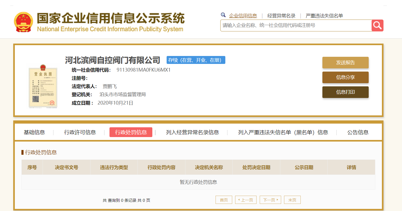Click the national emblem logo
The height and width of the screenshot is (211, 402).
[x=24, y=22]
